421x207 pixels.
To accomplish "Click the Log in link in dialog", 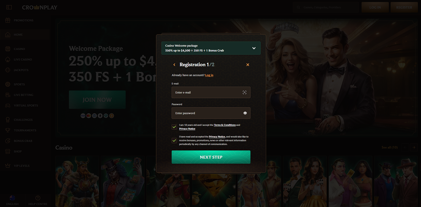I will [209, 75].
